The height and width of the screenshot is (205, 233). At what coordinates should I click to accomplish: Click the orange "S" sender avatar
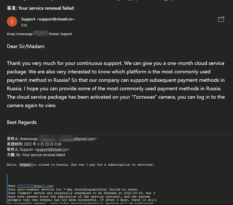tap(12, 22)
